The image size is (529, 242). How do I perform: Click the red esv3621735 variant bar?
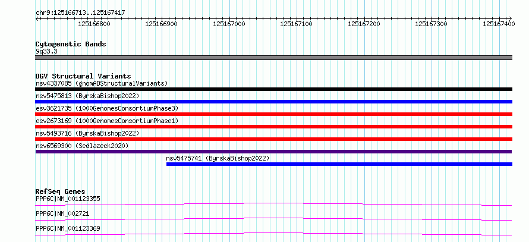tap(274, 114)
